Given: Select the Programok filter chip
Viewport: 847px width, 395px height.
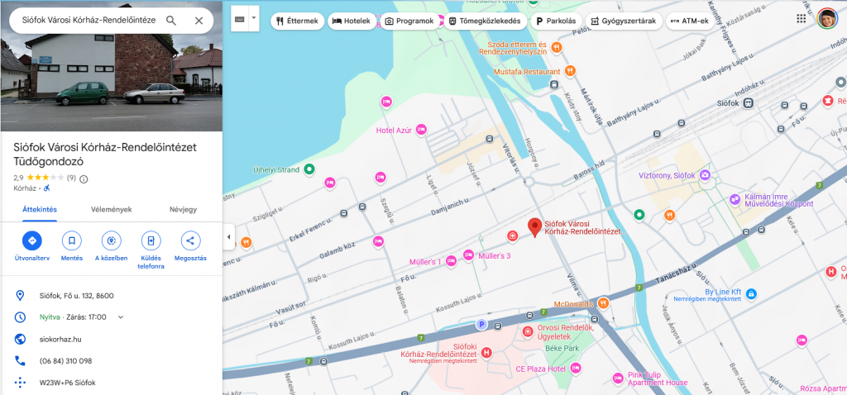Looking at the screenshot, I should pyautogui.click(x=409, y=21).
